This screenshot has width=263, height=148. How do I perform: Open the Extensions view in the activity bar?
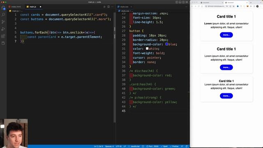tap(3, 36)
